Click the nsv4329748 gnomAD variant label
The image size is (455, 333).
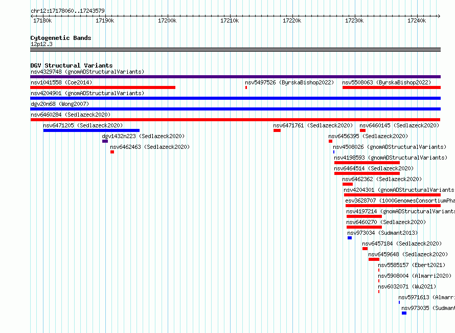(87, 72)
